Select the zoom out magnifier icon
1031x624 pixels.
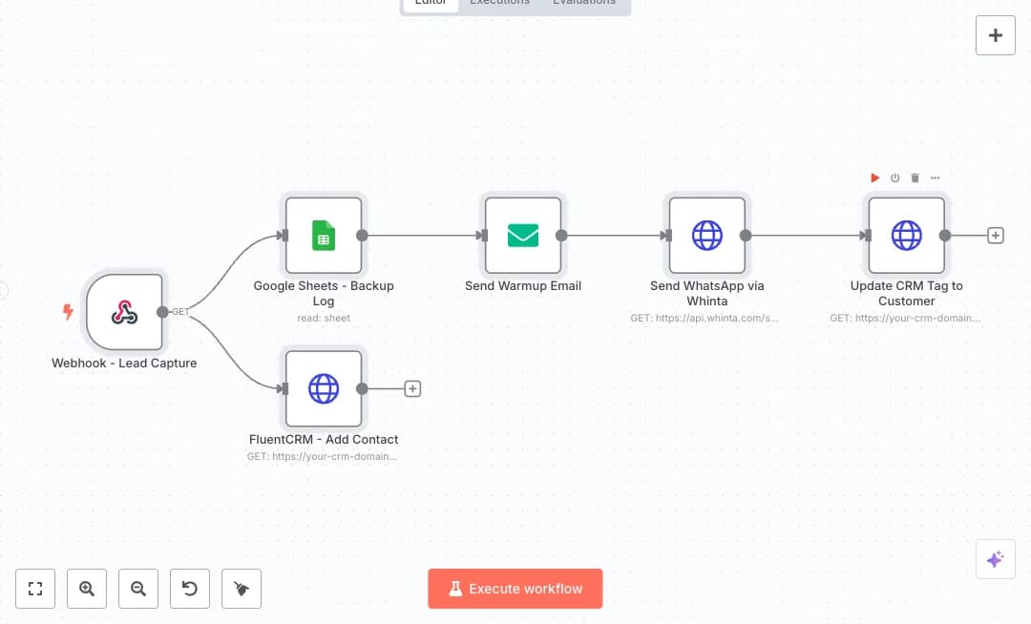[138, 589]
